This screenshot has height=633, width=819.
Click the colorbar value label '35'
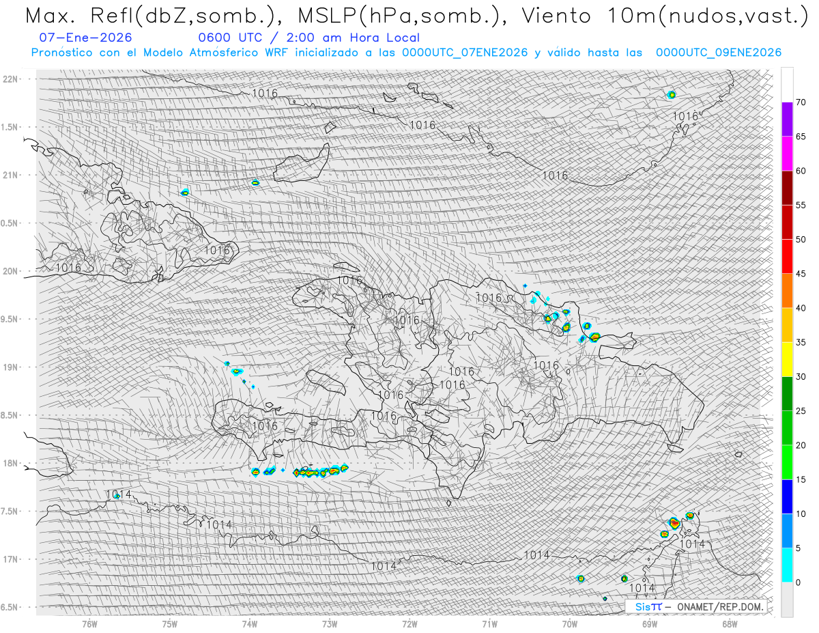click(801, 342)
